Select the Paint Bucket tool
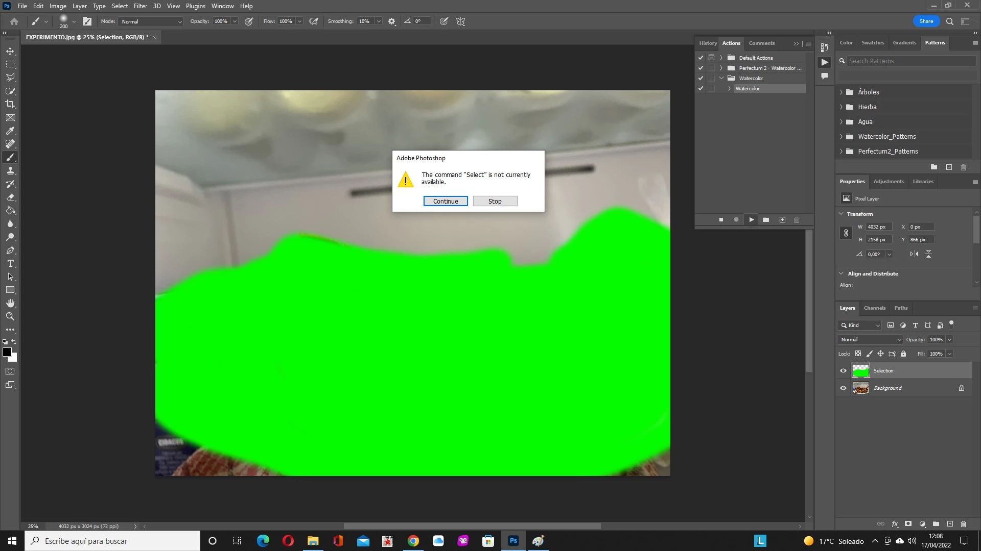The image size is (981, 551). (10, 210)
